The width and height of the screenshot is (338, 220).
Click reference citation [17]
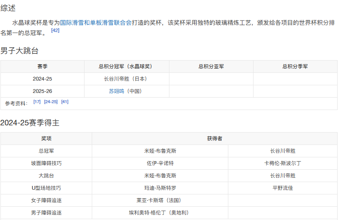[x=37, y=101]
